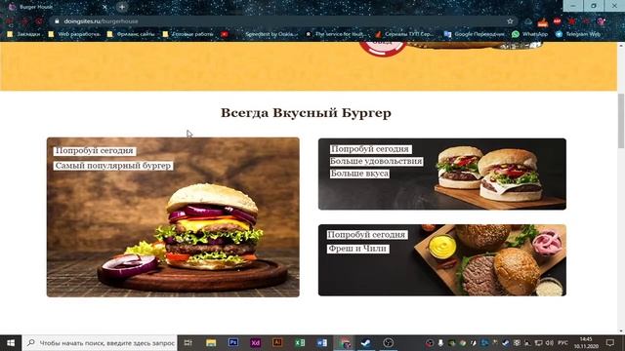625x351 pixels.
Task: Launch Photoshop from the taskbar
Action: pos(233,342)
